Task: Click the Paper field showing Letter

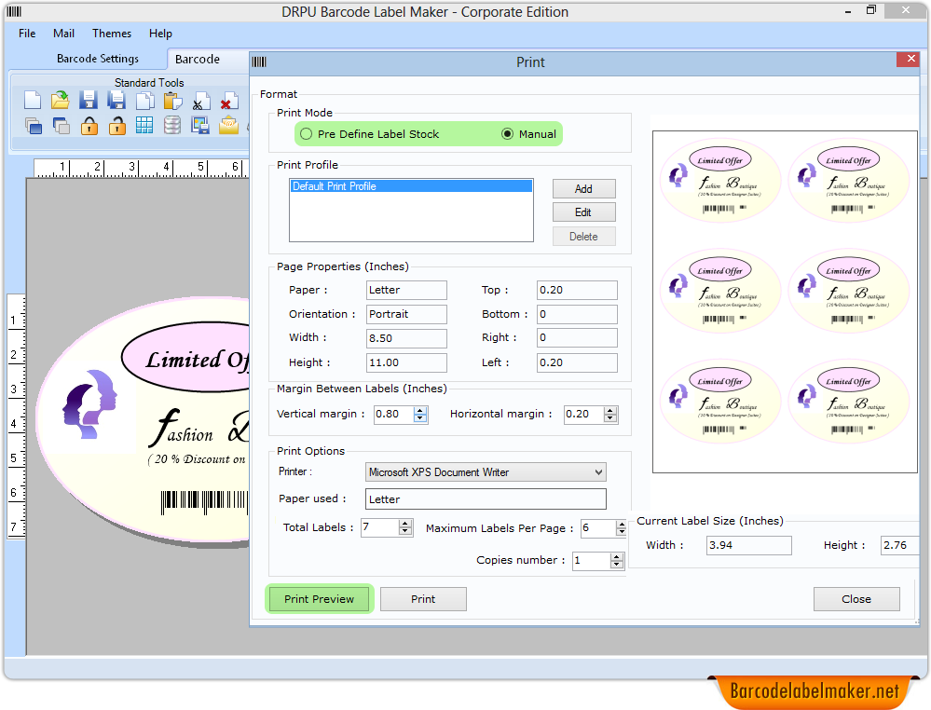Action: click(406, 291)
